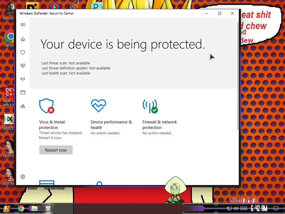The height and width of the screenshot is (214, 285).
Task: Click "Last health scan: Not available" text
Action: click(66, 73)
